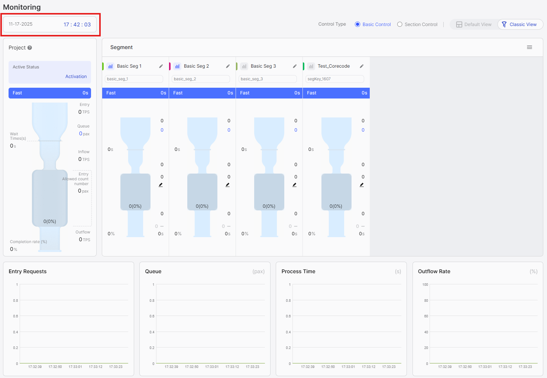Edit allowed count in Test_Corecode funnel
Screen dimensions: 547x378
[362, 185]
